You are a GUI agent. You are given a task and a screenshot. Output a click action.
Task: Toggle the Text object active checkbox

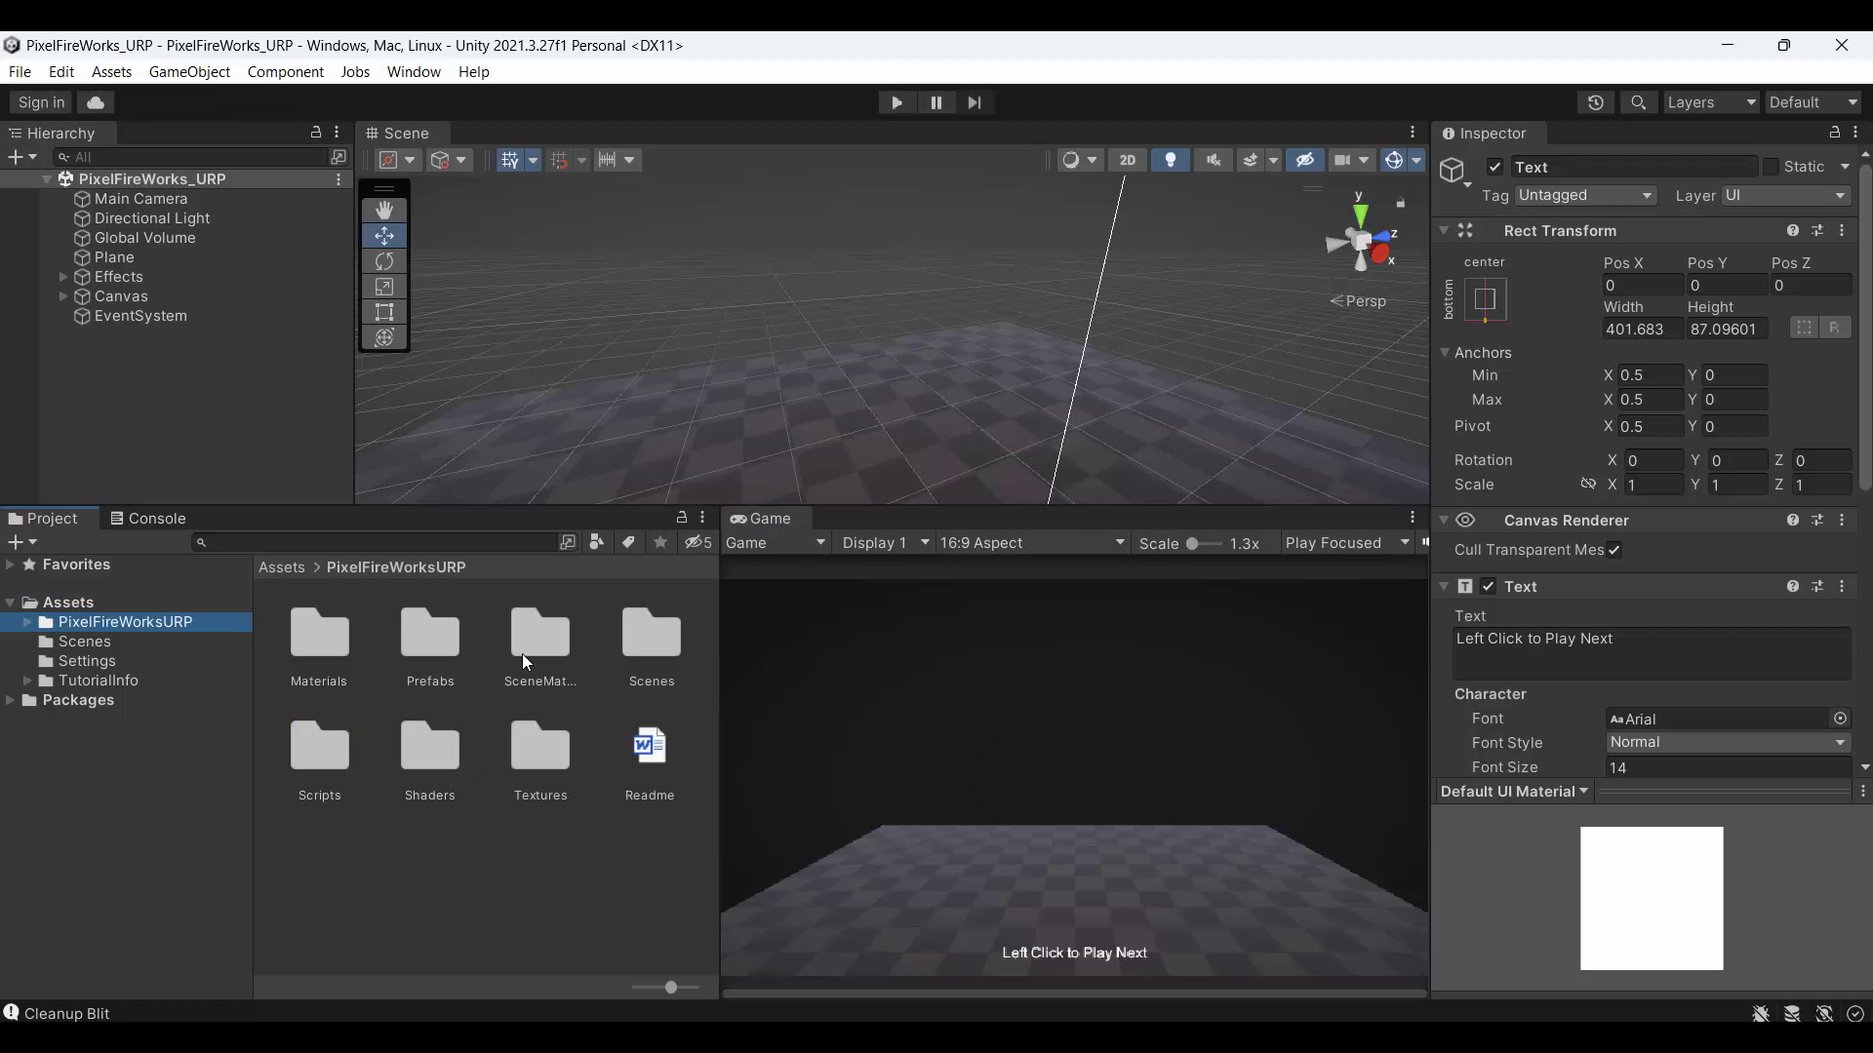1494,167
